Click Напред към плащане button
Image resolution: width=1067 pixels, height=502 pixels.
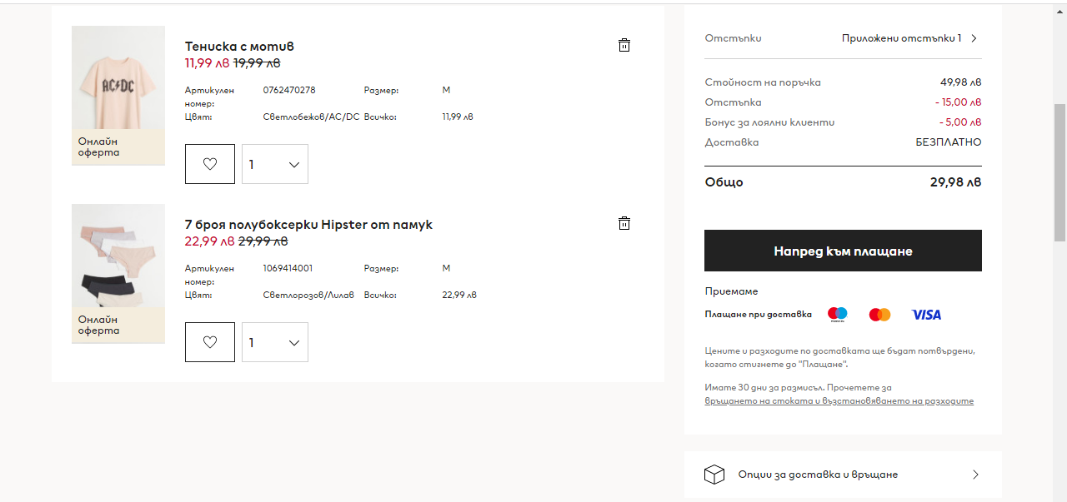pyautogui.click(x=843, y=251)
